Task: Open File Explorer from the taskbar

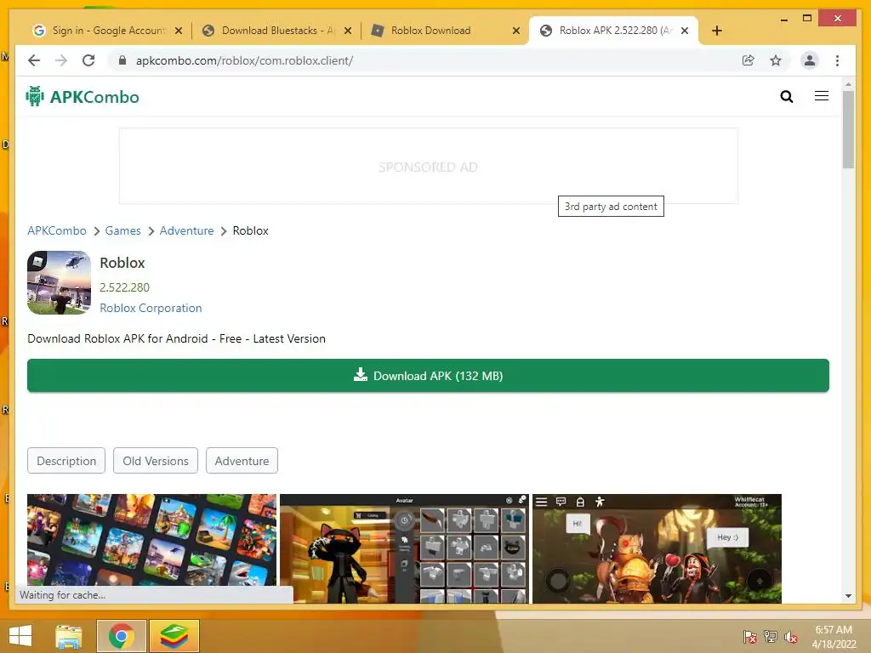Action: [x=69, y=636]
